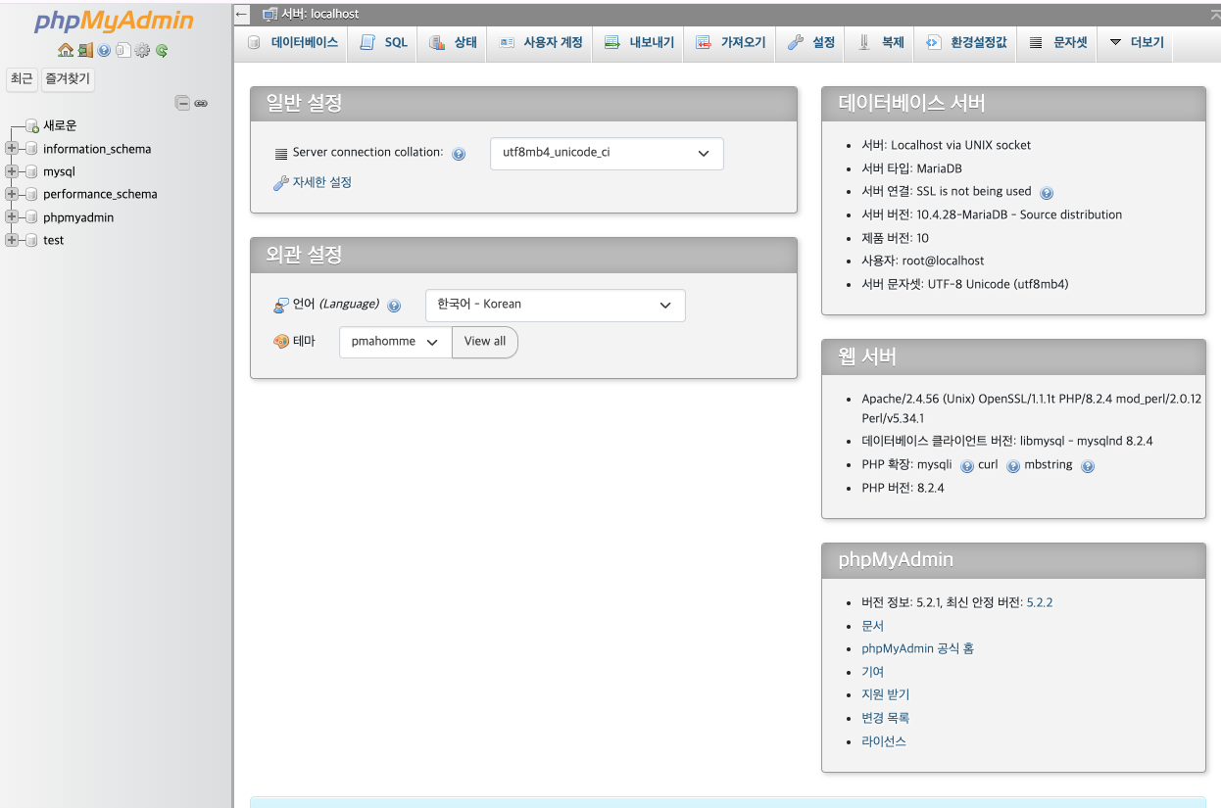This screenshot has width=1221, height=808.
Task: Expand the information_schema database node
Action: click(x=12, y=149)
